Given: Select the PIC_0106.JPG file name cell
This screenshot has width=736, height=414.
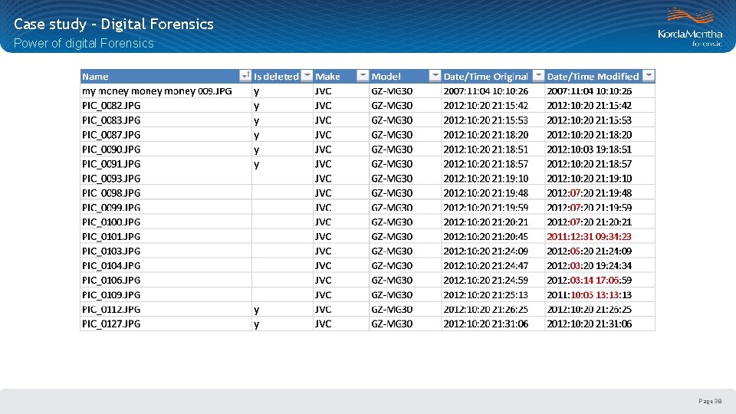Looking at the screenshot, I should tap(166, 281).
